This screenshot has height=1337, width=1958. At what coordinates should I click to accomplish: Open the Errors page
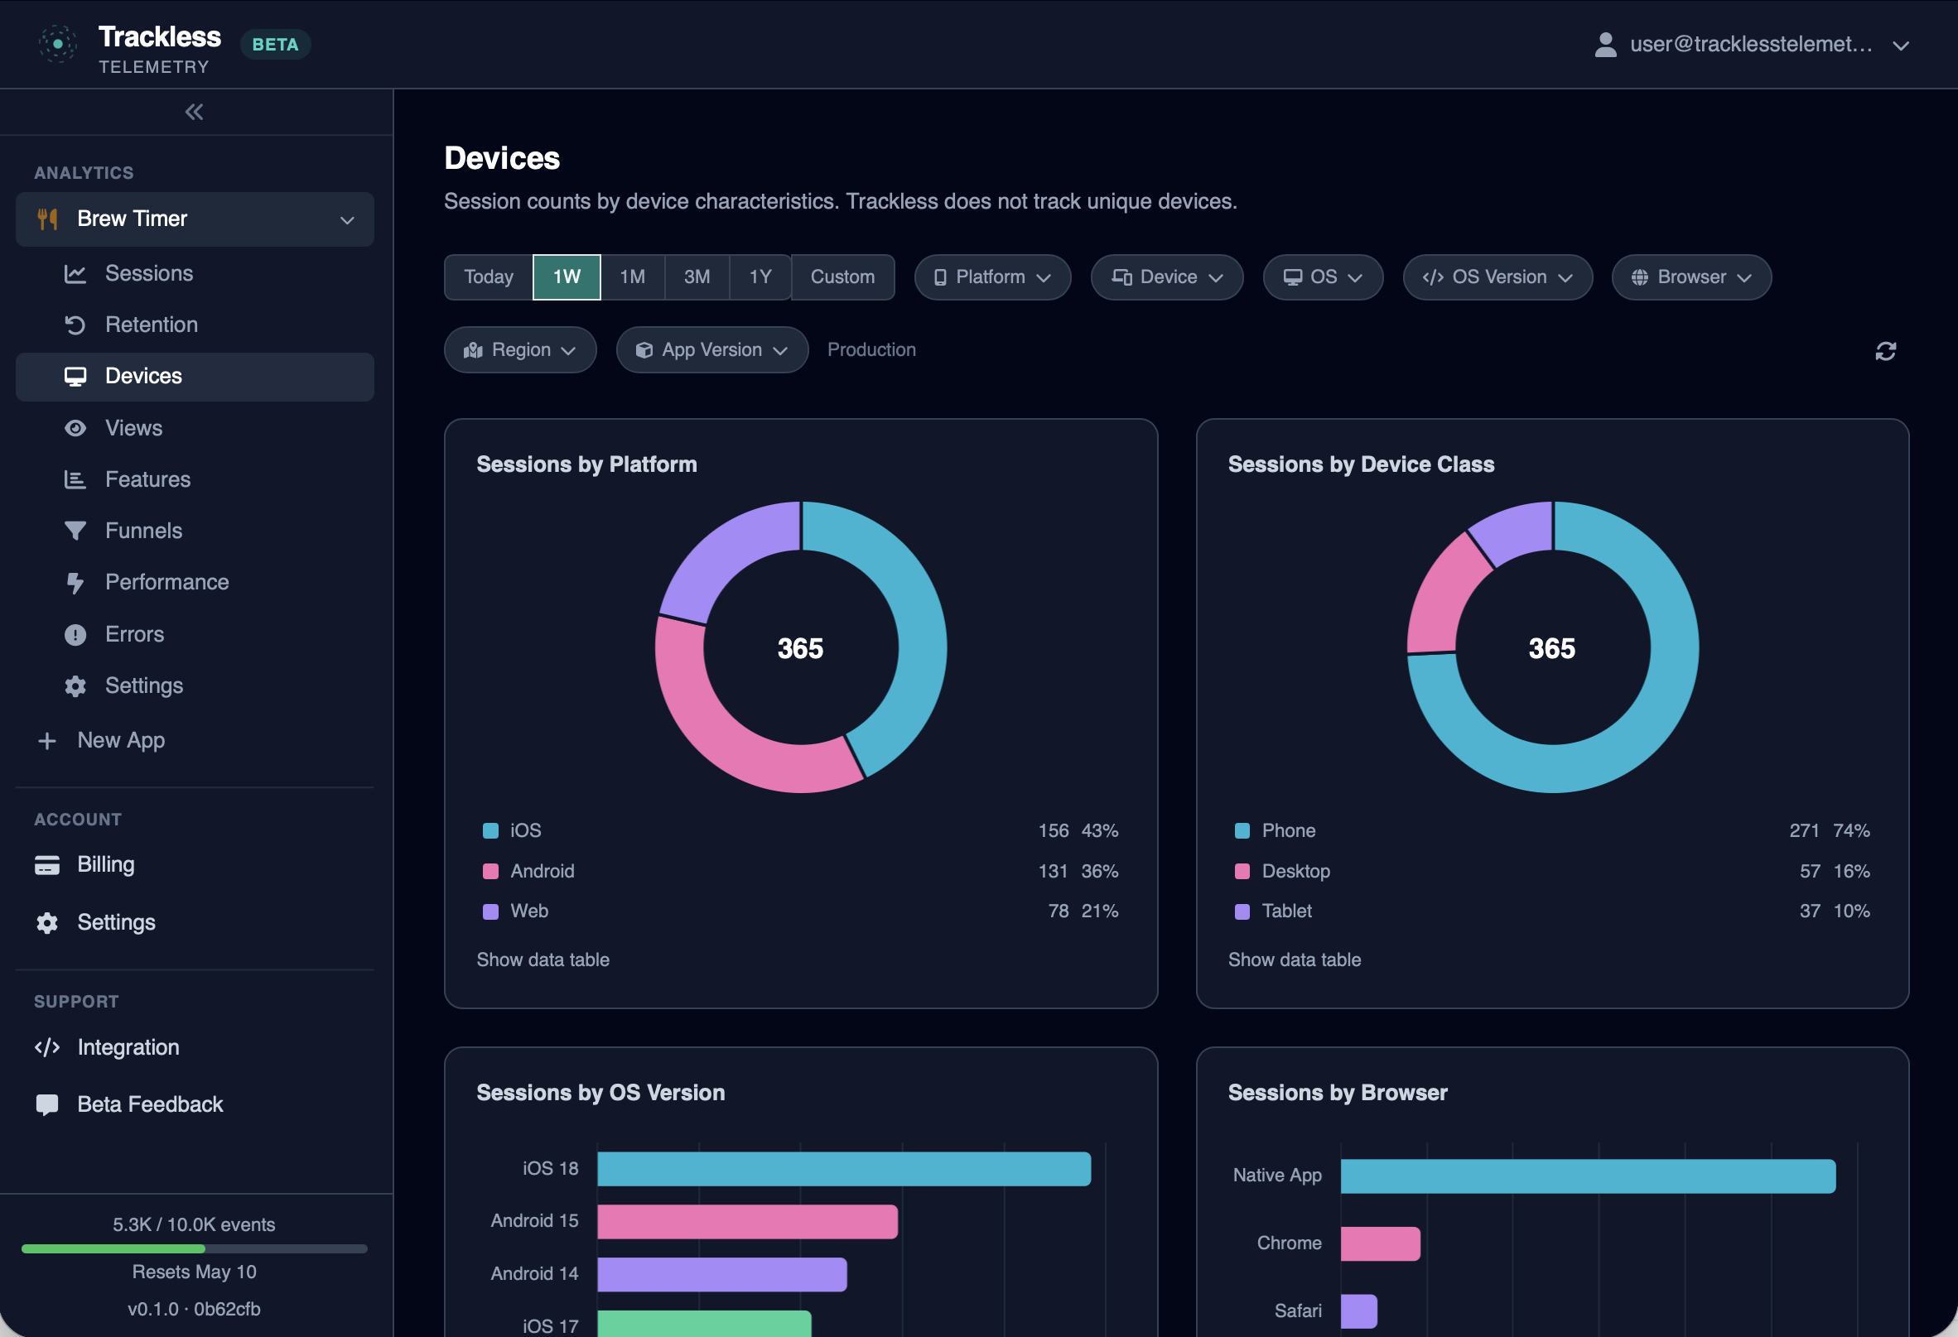point(195,635)
